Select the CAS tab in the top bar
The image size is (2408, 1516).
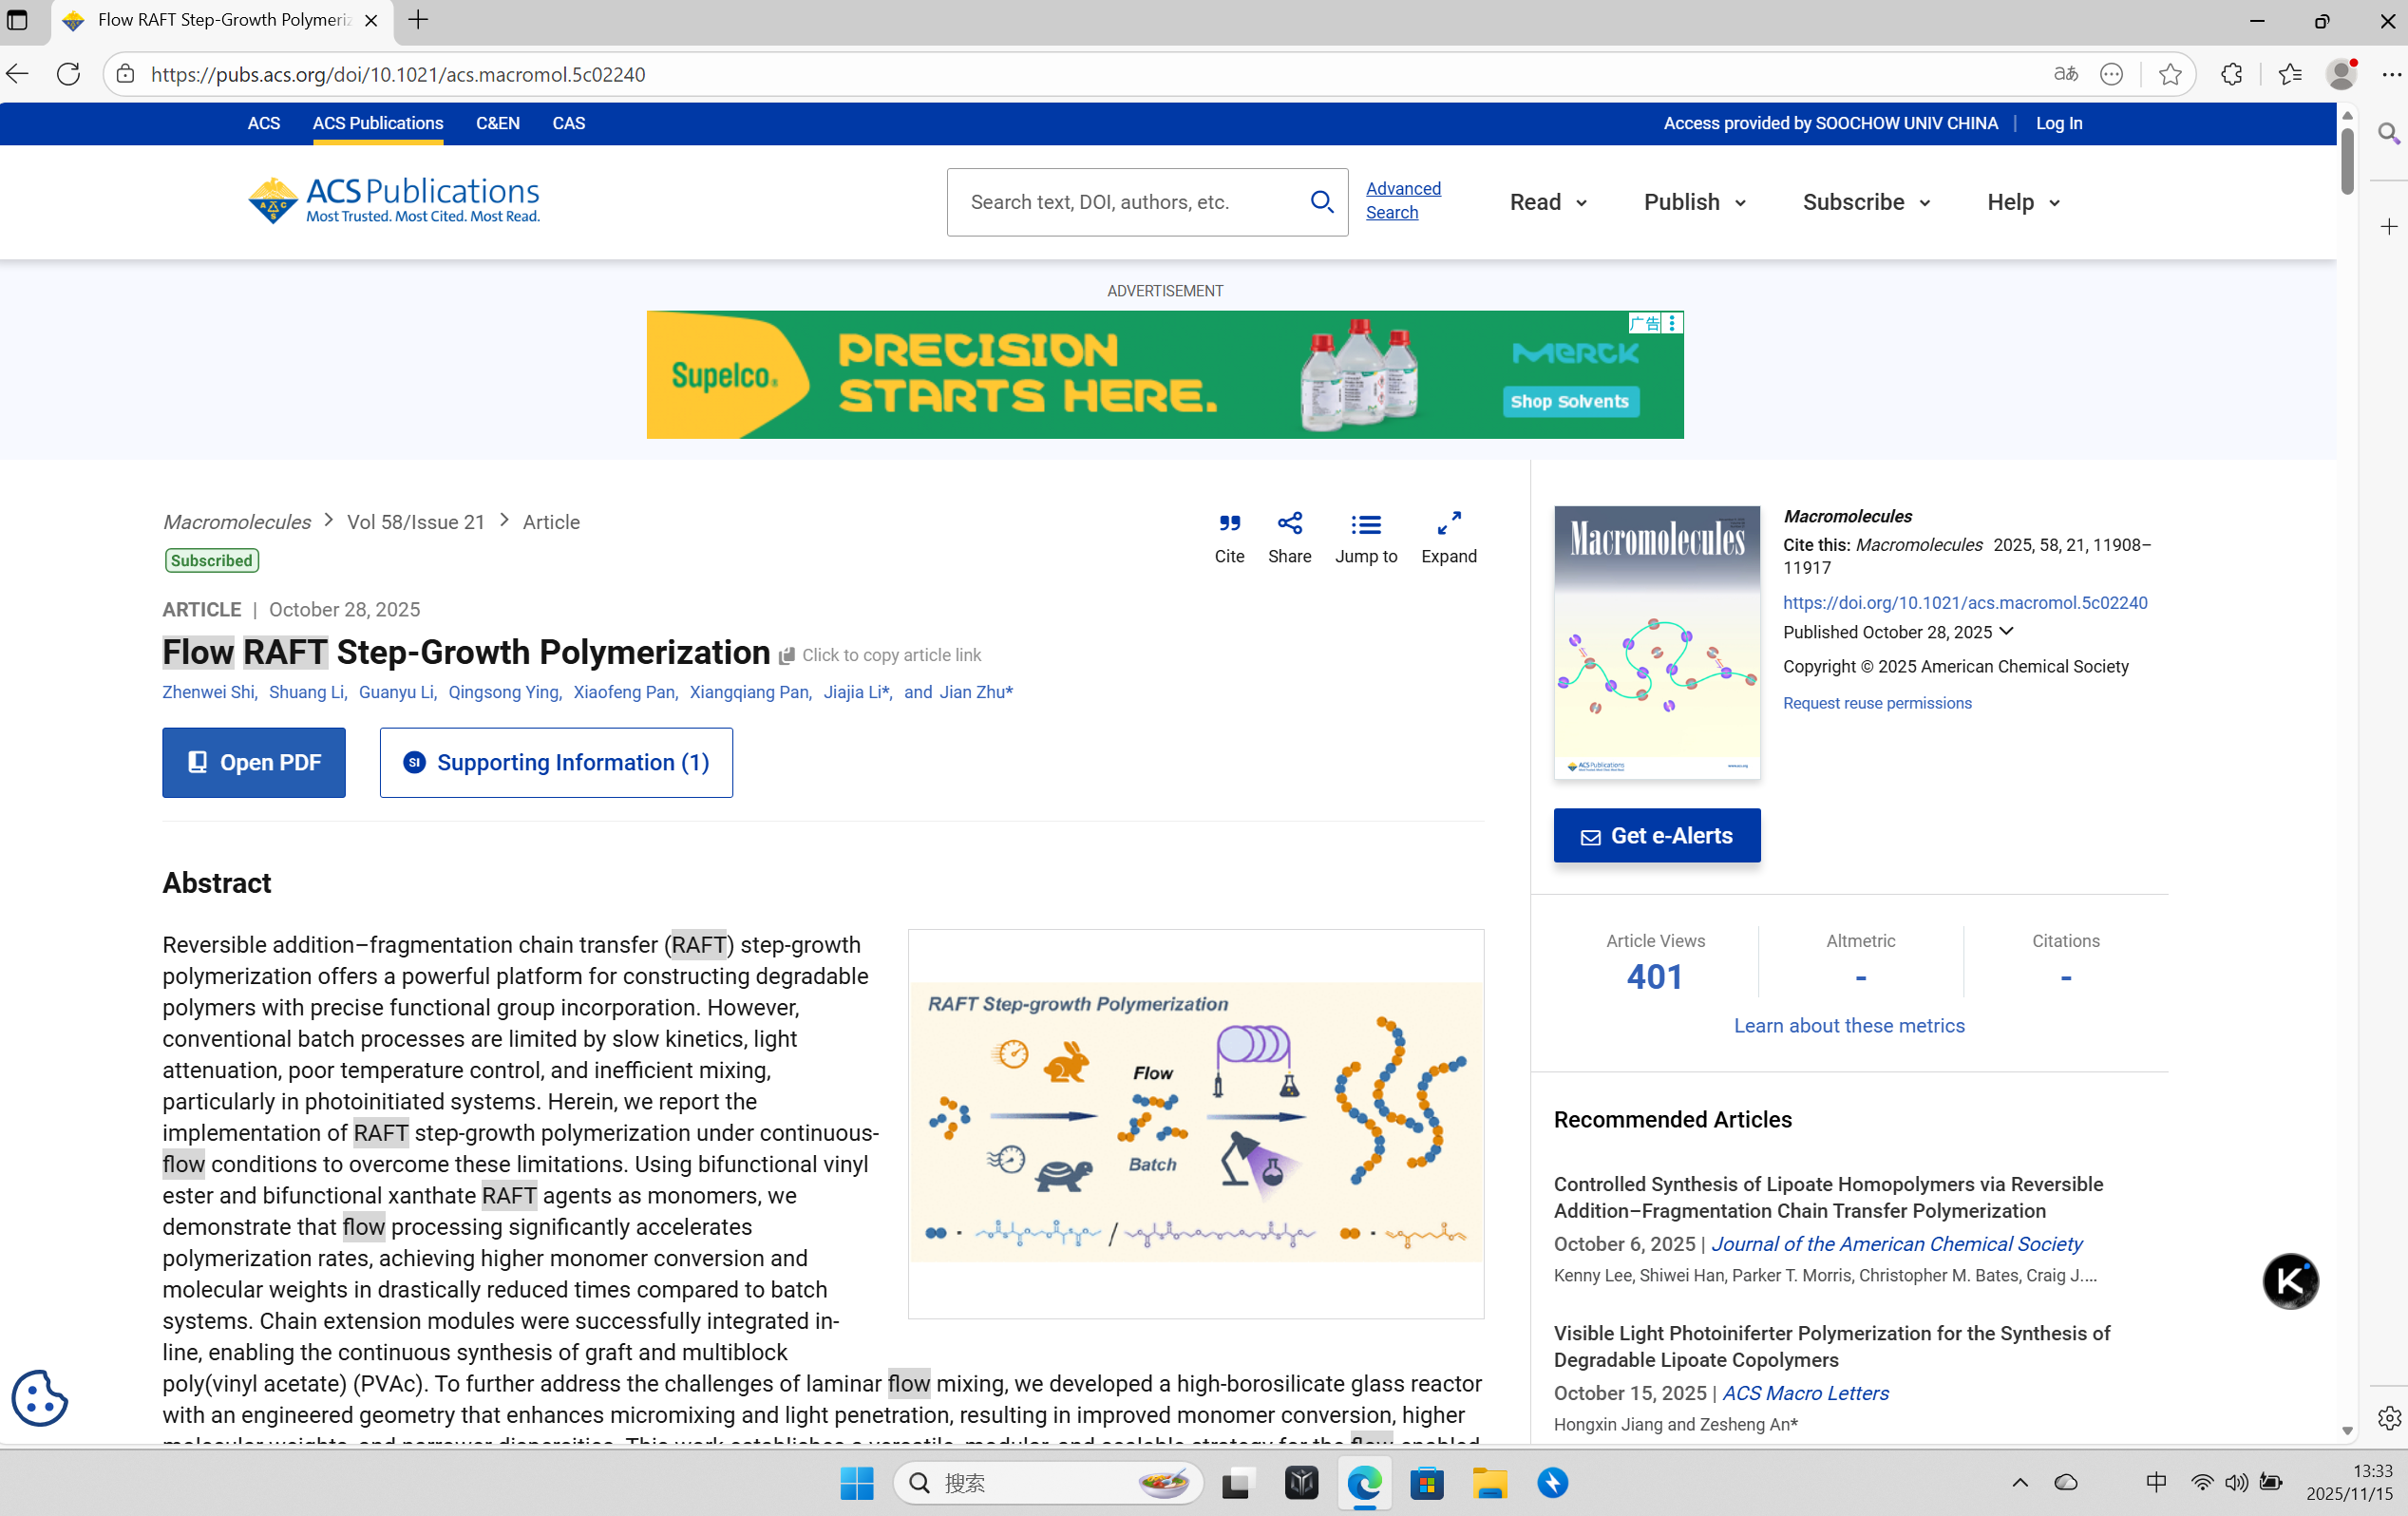click(568, 123)
